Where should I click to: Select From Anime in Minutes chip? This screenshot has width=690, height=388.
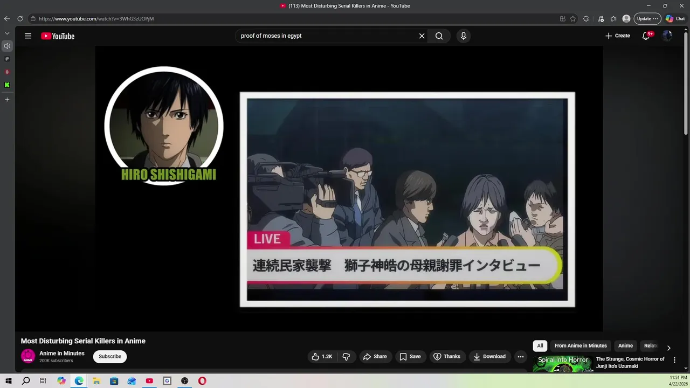tap(581, 346)
